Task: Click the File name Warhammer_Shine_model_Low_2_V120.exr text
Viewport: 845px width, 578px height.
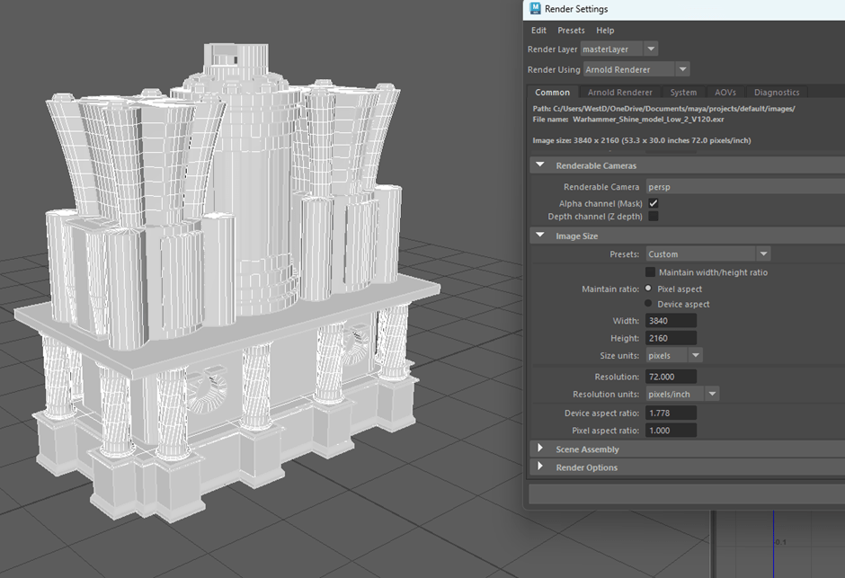Action: coord(628,120)
